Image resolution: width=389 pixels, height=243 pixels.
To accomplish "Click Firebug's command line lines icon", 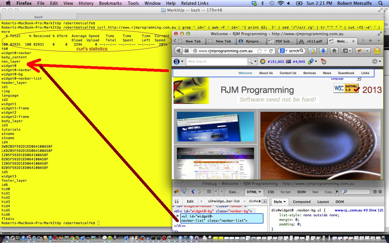I will tap(209, 192).
